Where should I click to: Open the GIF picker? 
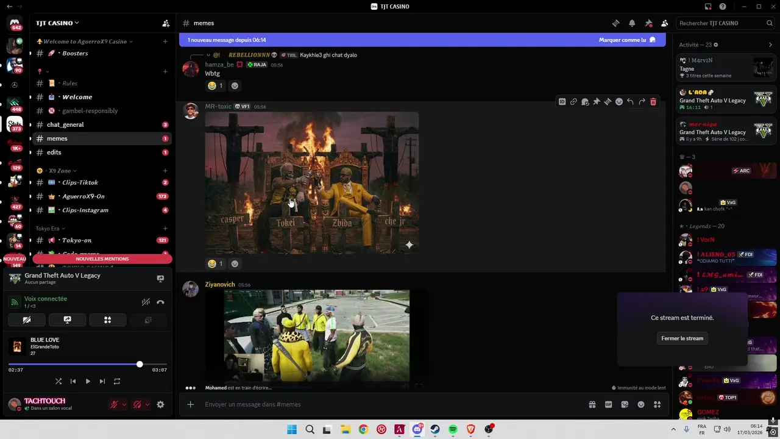click(608, 404)
